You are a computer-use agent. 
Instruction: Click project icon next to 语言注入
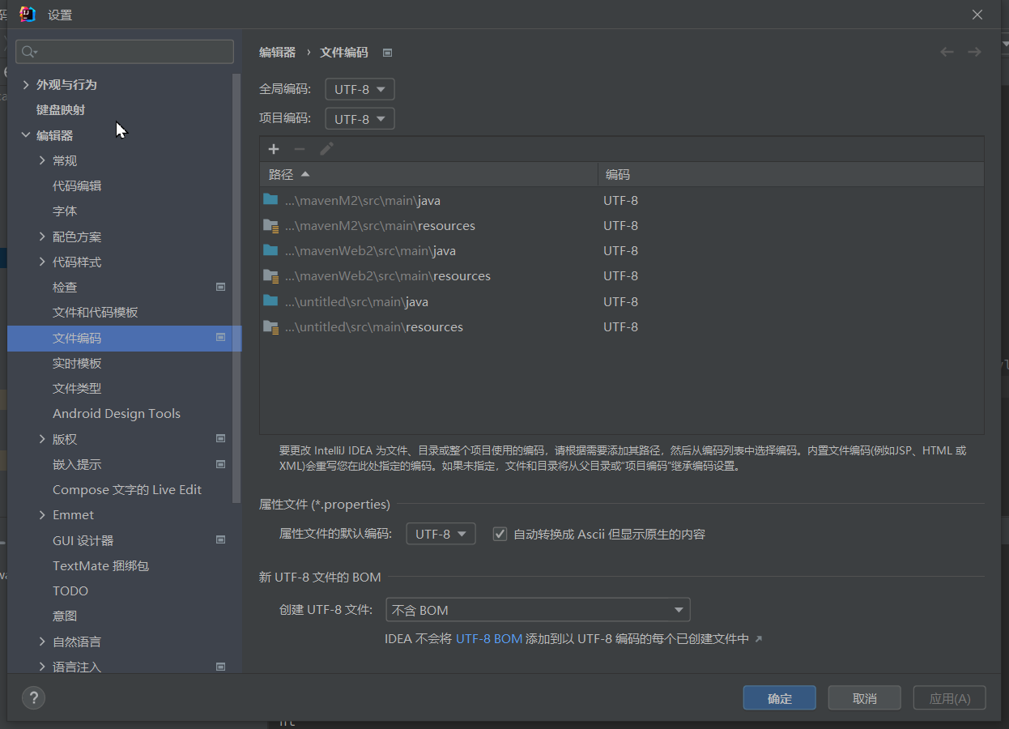(220, 667)
